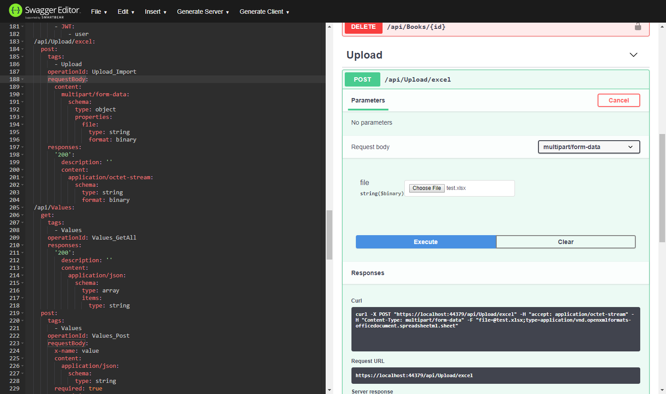Screen dimensions: 666x394
Task: Collapse the Upload tag section chevron
Action: [633, 55]
